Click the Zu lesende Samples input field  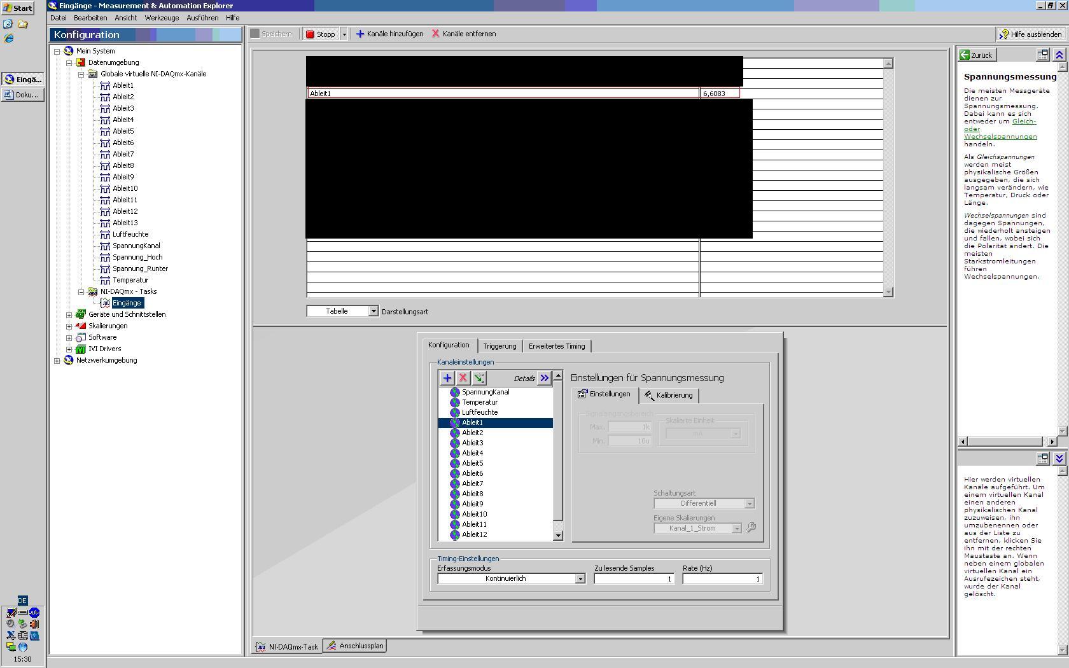[634, 578]
